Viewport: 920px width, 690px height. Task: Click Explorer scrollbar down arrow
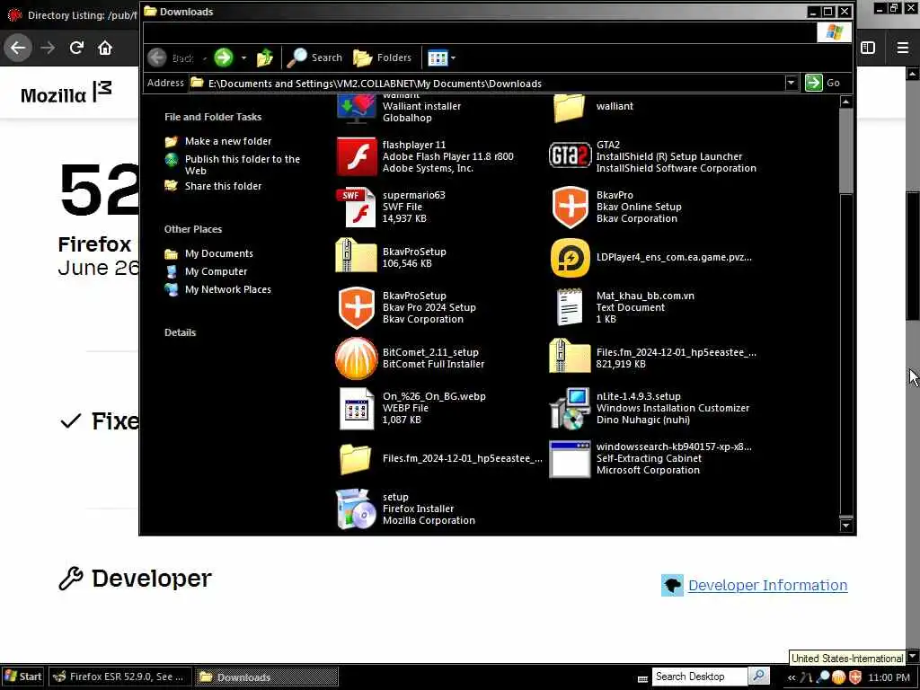coord(845,525)
